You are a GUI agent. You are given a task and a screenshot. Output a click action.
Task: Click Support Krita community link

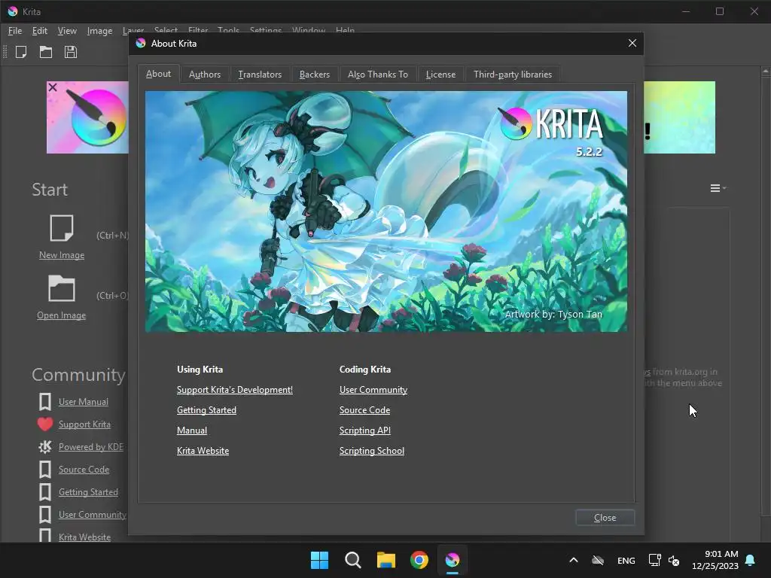tap(84, 424)
